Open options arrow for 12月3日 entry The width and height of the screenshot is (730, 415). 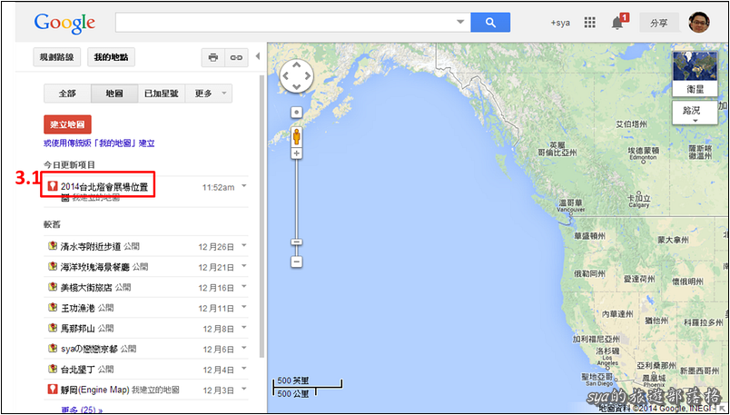click(x=244, y=389)
